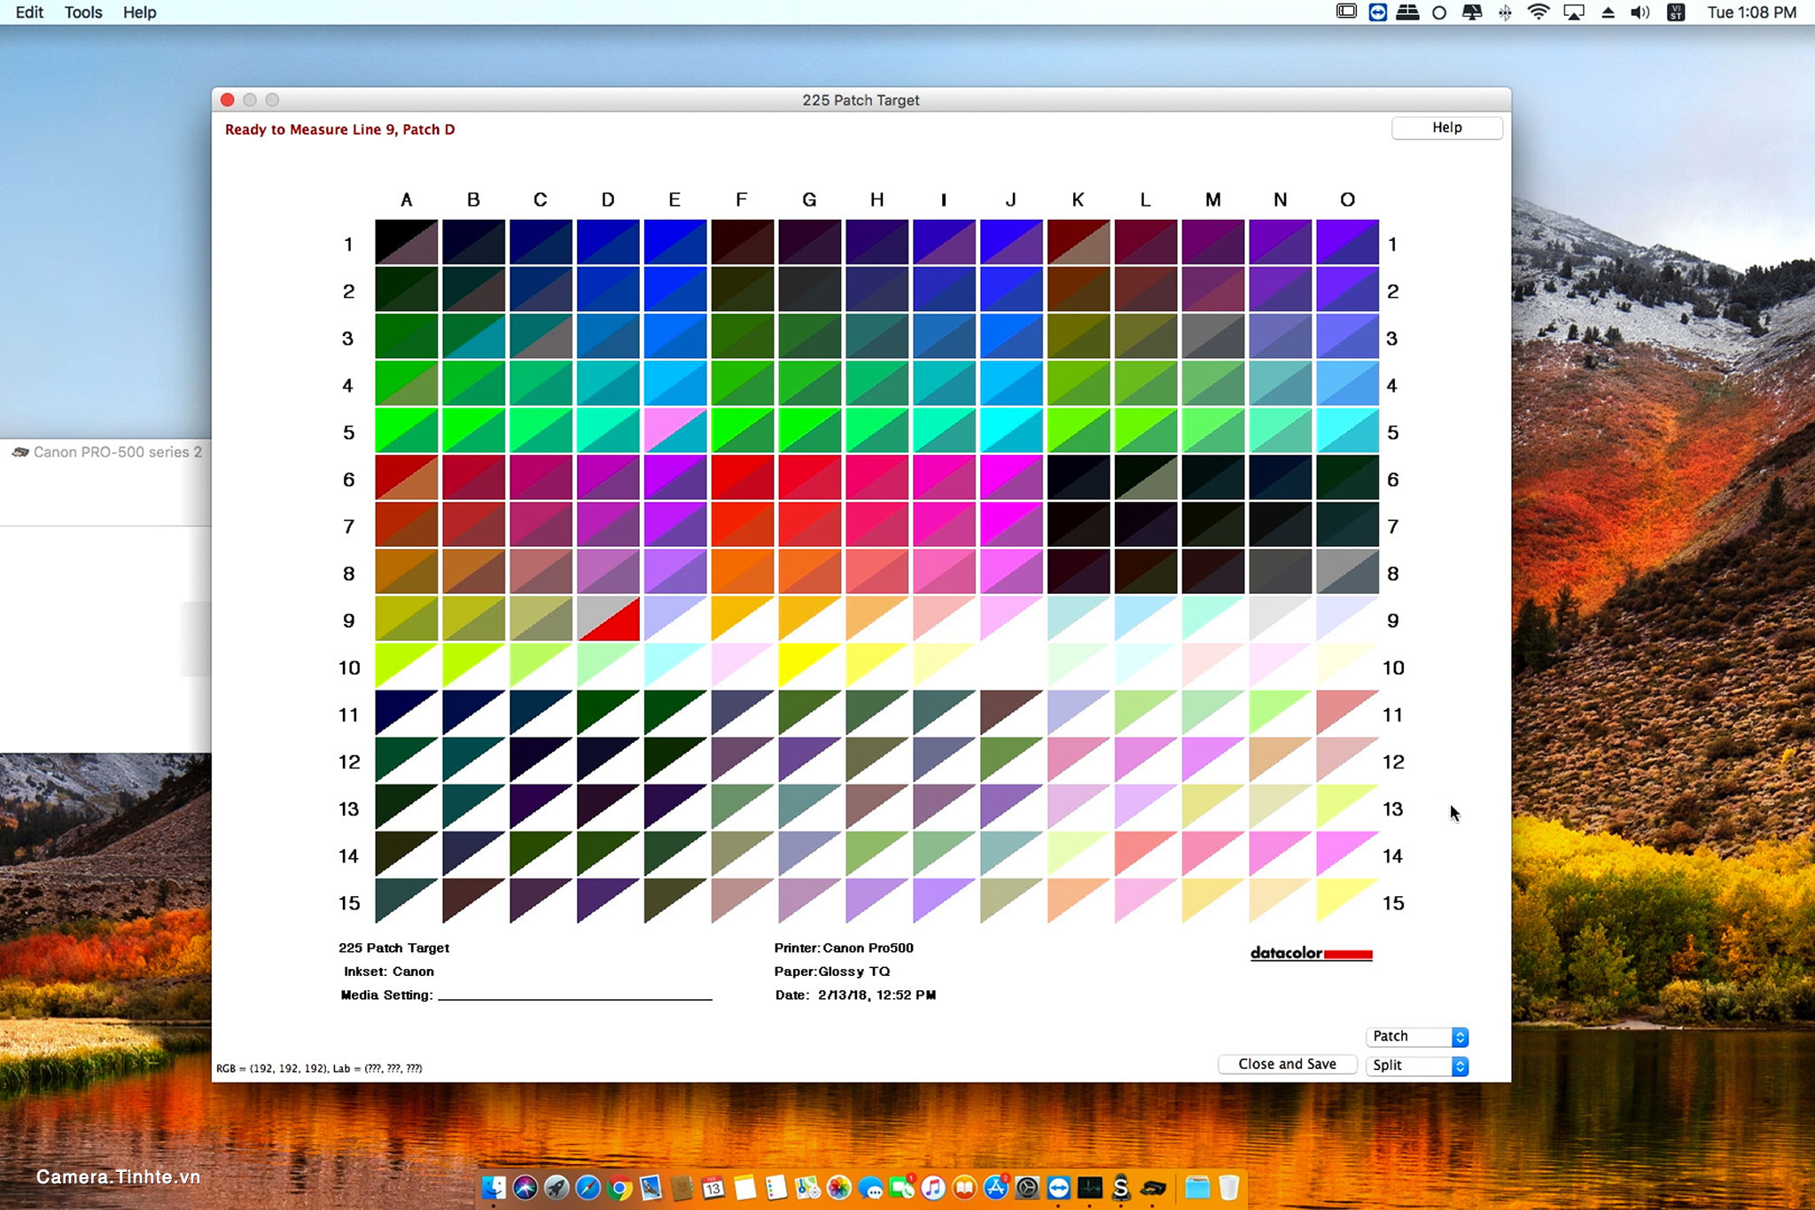
Task: Open Trash in the dock
Action: 1228,1187
